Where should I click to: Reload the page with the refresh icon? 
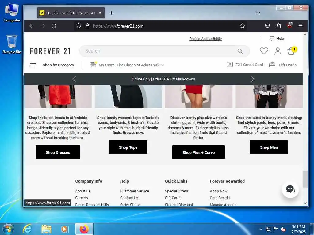[x=54, y=26]
